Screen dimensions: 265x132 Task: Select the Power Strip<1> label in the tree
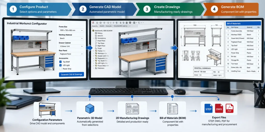point(103,66)
